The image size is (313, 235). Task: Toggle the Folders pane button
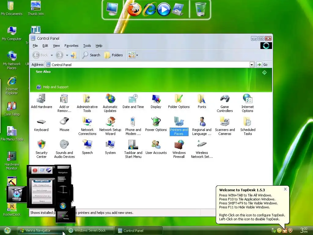click(114, 55)
